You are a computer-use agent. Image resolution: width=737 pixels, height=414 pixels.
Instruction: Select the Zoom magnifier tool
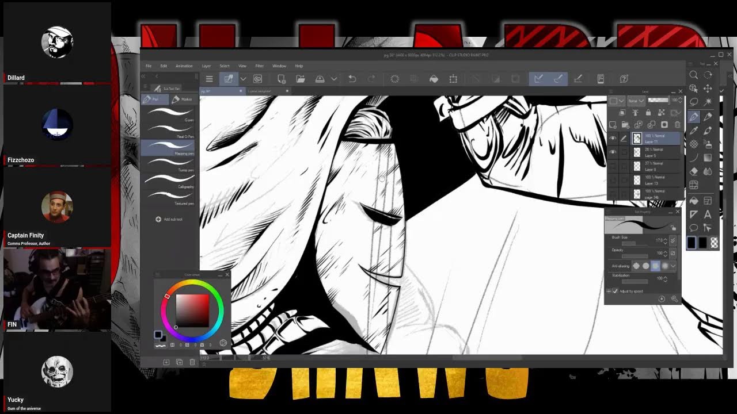pyautogui.click(x=694, y=75)
